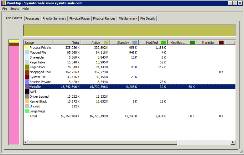The image size is (244, 155).
Task: Click the 335,036 K Process Private total
Action: coord(72,48)
